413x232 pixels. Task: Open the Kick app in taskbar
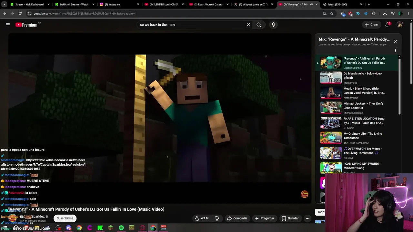click(100, 228)
